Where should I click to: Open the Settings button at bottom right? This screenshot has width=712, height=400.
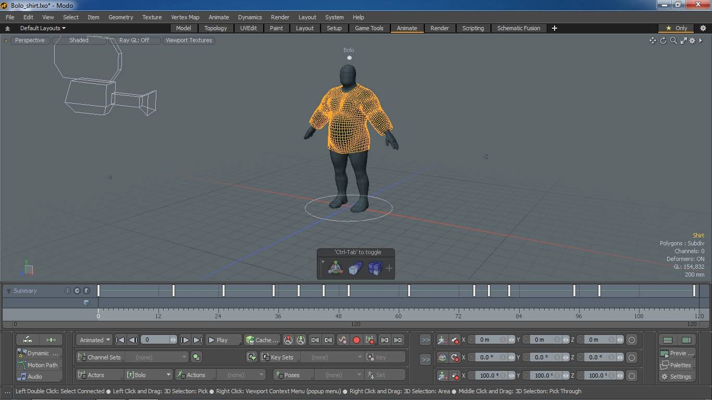[677, 377]
